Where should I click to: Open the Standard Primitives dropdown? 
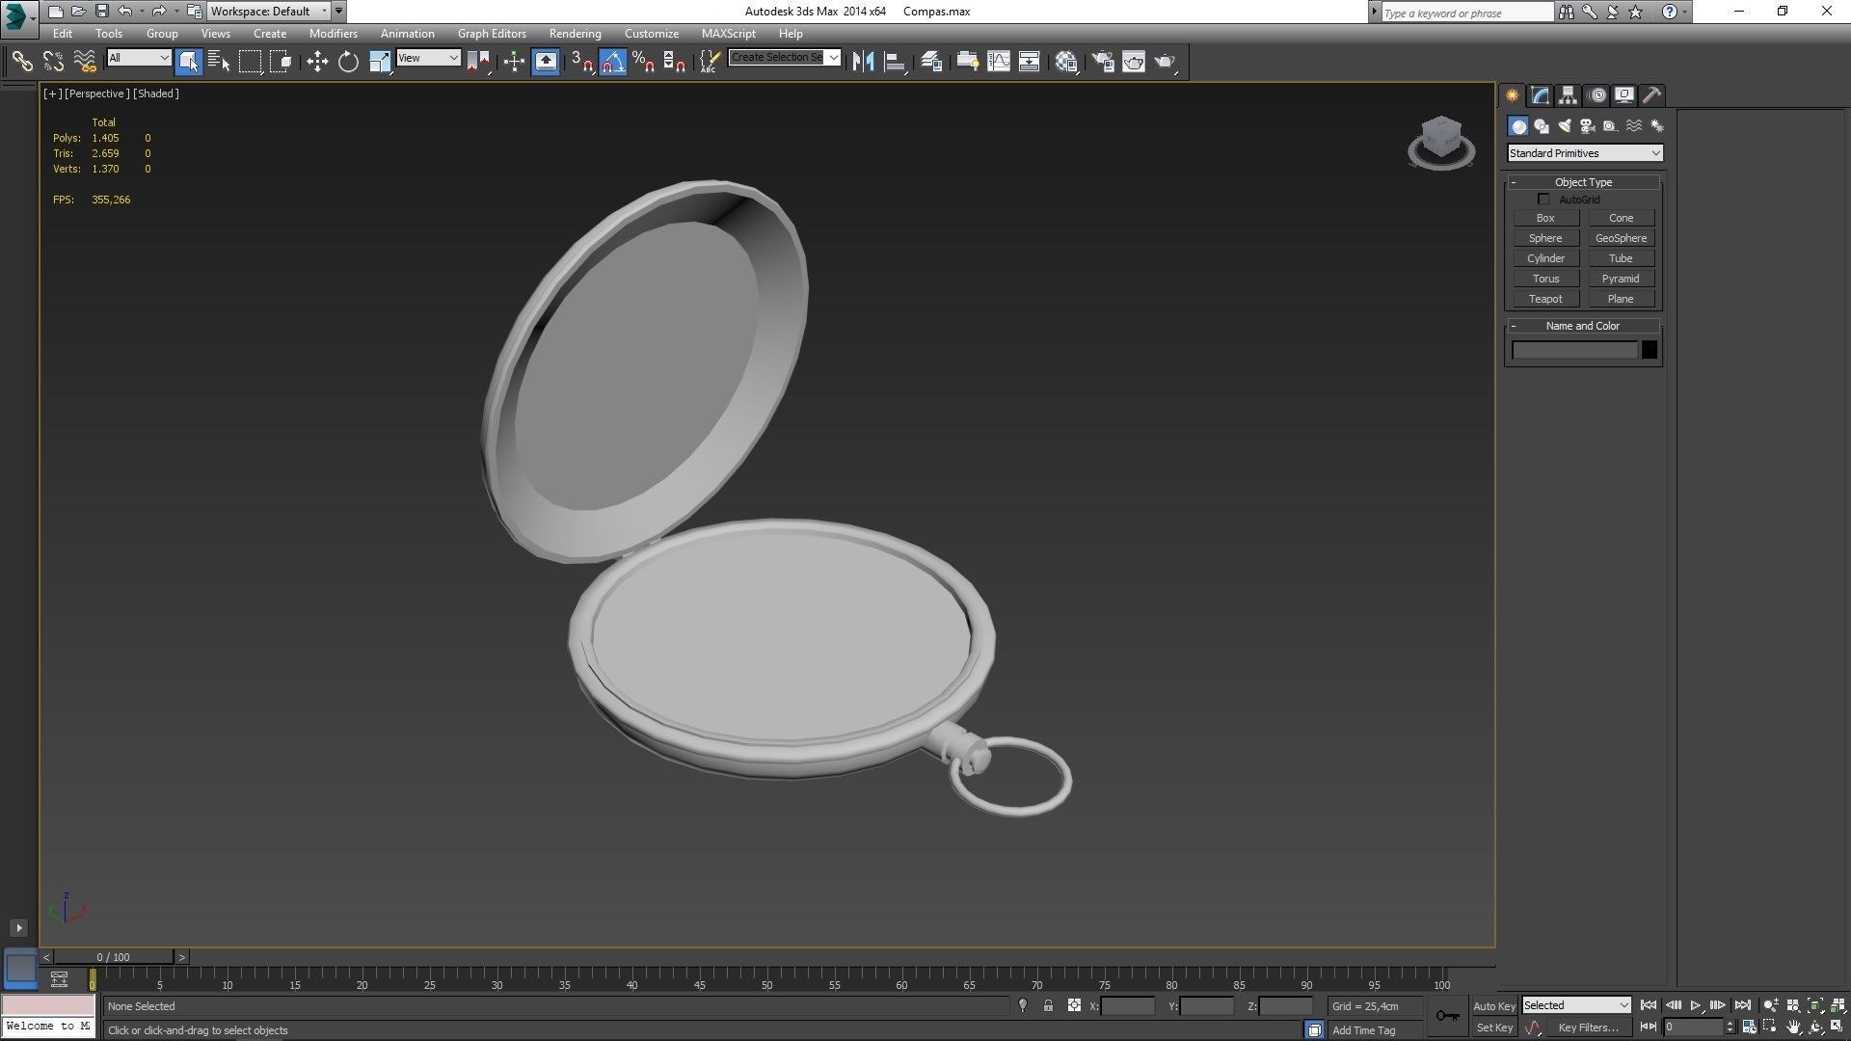(x=1584, y=152)
